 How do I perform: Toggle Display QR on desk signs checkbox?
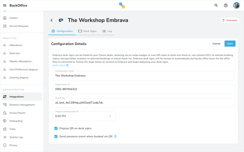[x=56, y=128]
